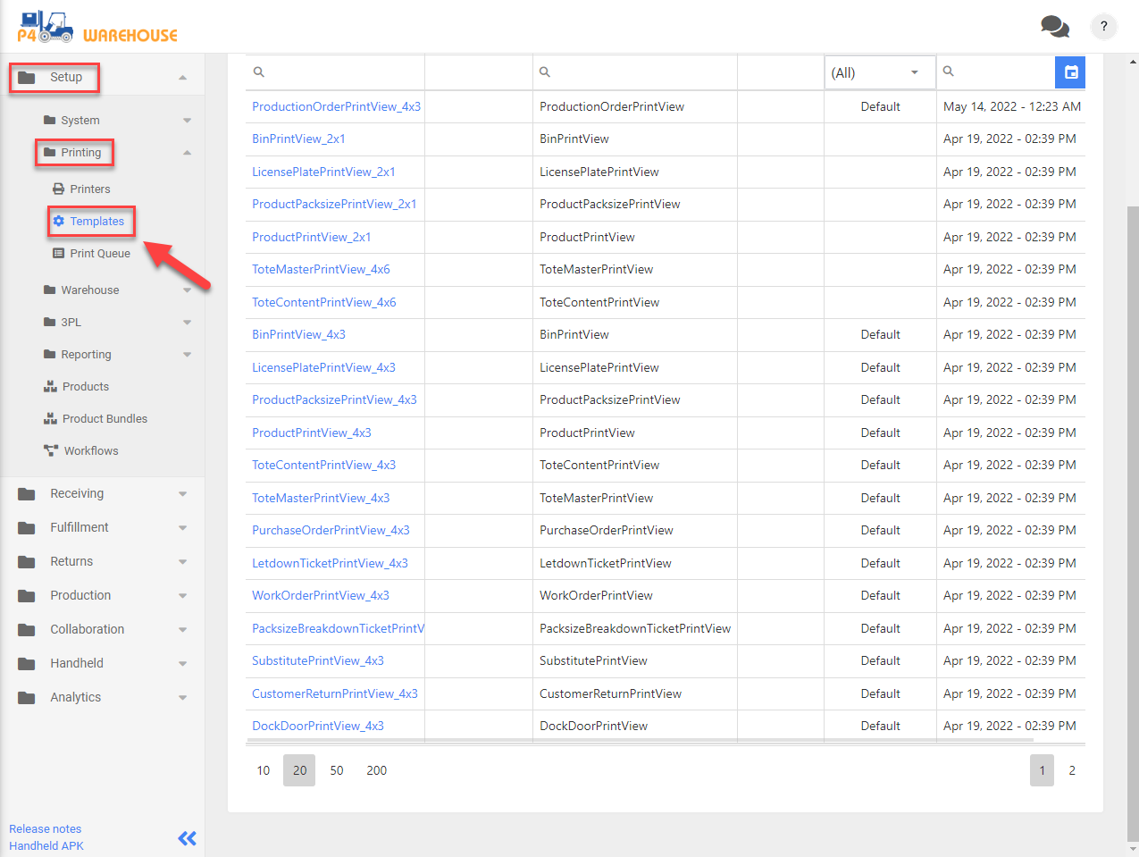Collapse sidebar with double chevron icon

coord(187,838)
